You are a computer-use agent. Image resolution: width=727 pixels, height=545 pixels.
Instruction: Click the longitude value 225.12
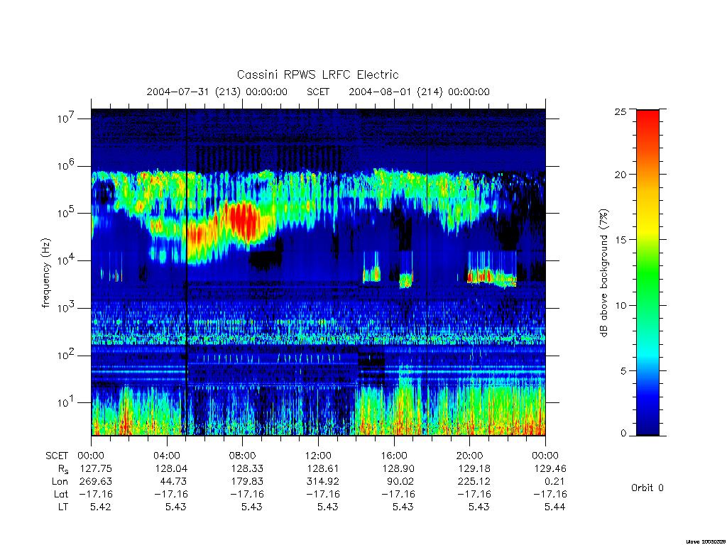(474, 482)
